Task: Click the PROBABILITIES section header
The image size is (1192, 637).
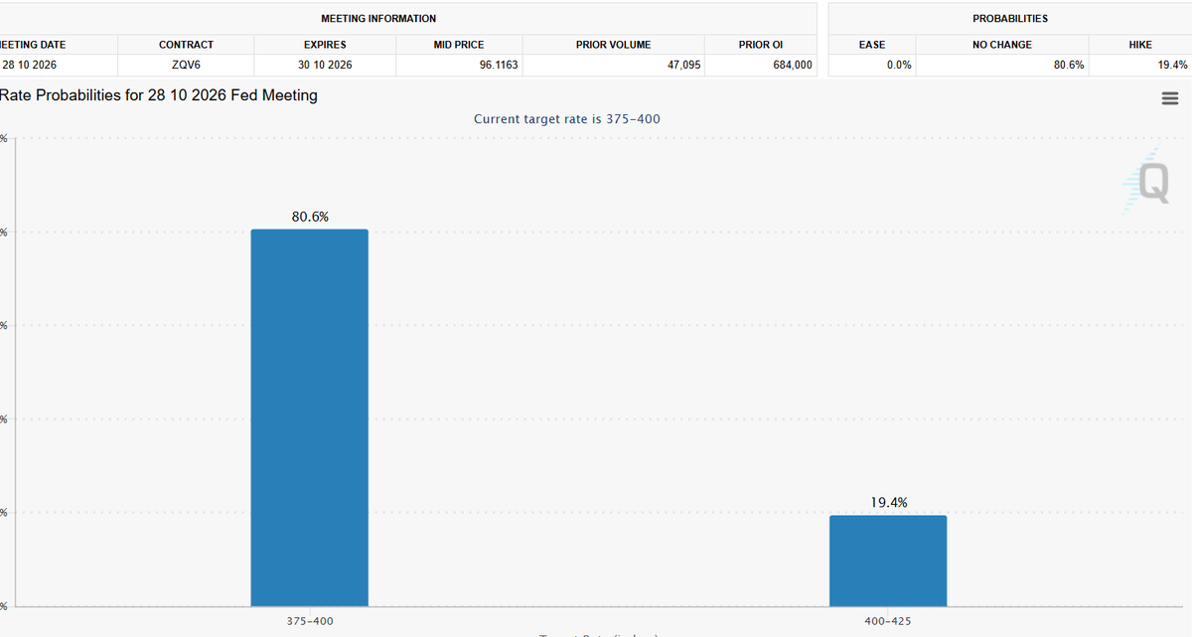Action: (x=1010, y=19)
